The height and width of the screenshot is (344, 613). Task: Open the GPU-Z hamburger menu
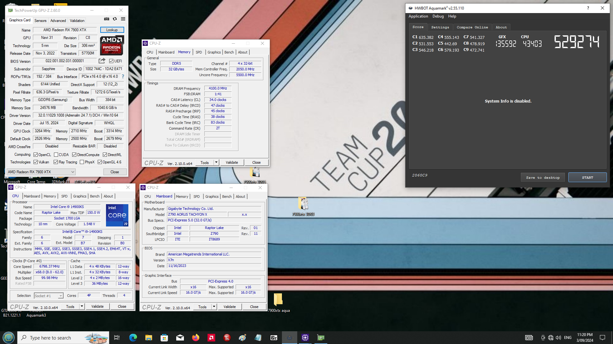(123, 19)
